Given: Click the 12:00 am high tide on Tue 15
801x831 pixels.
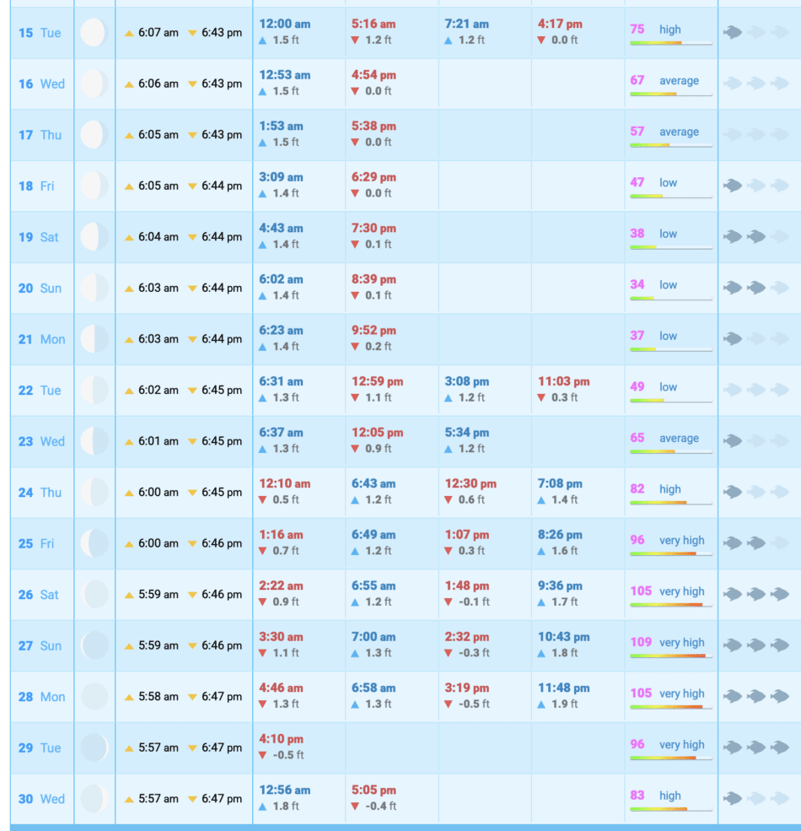Looking at the screenshot, I should [x=284, y=24].
